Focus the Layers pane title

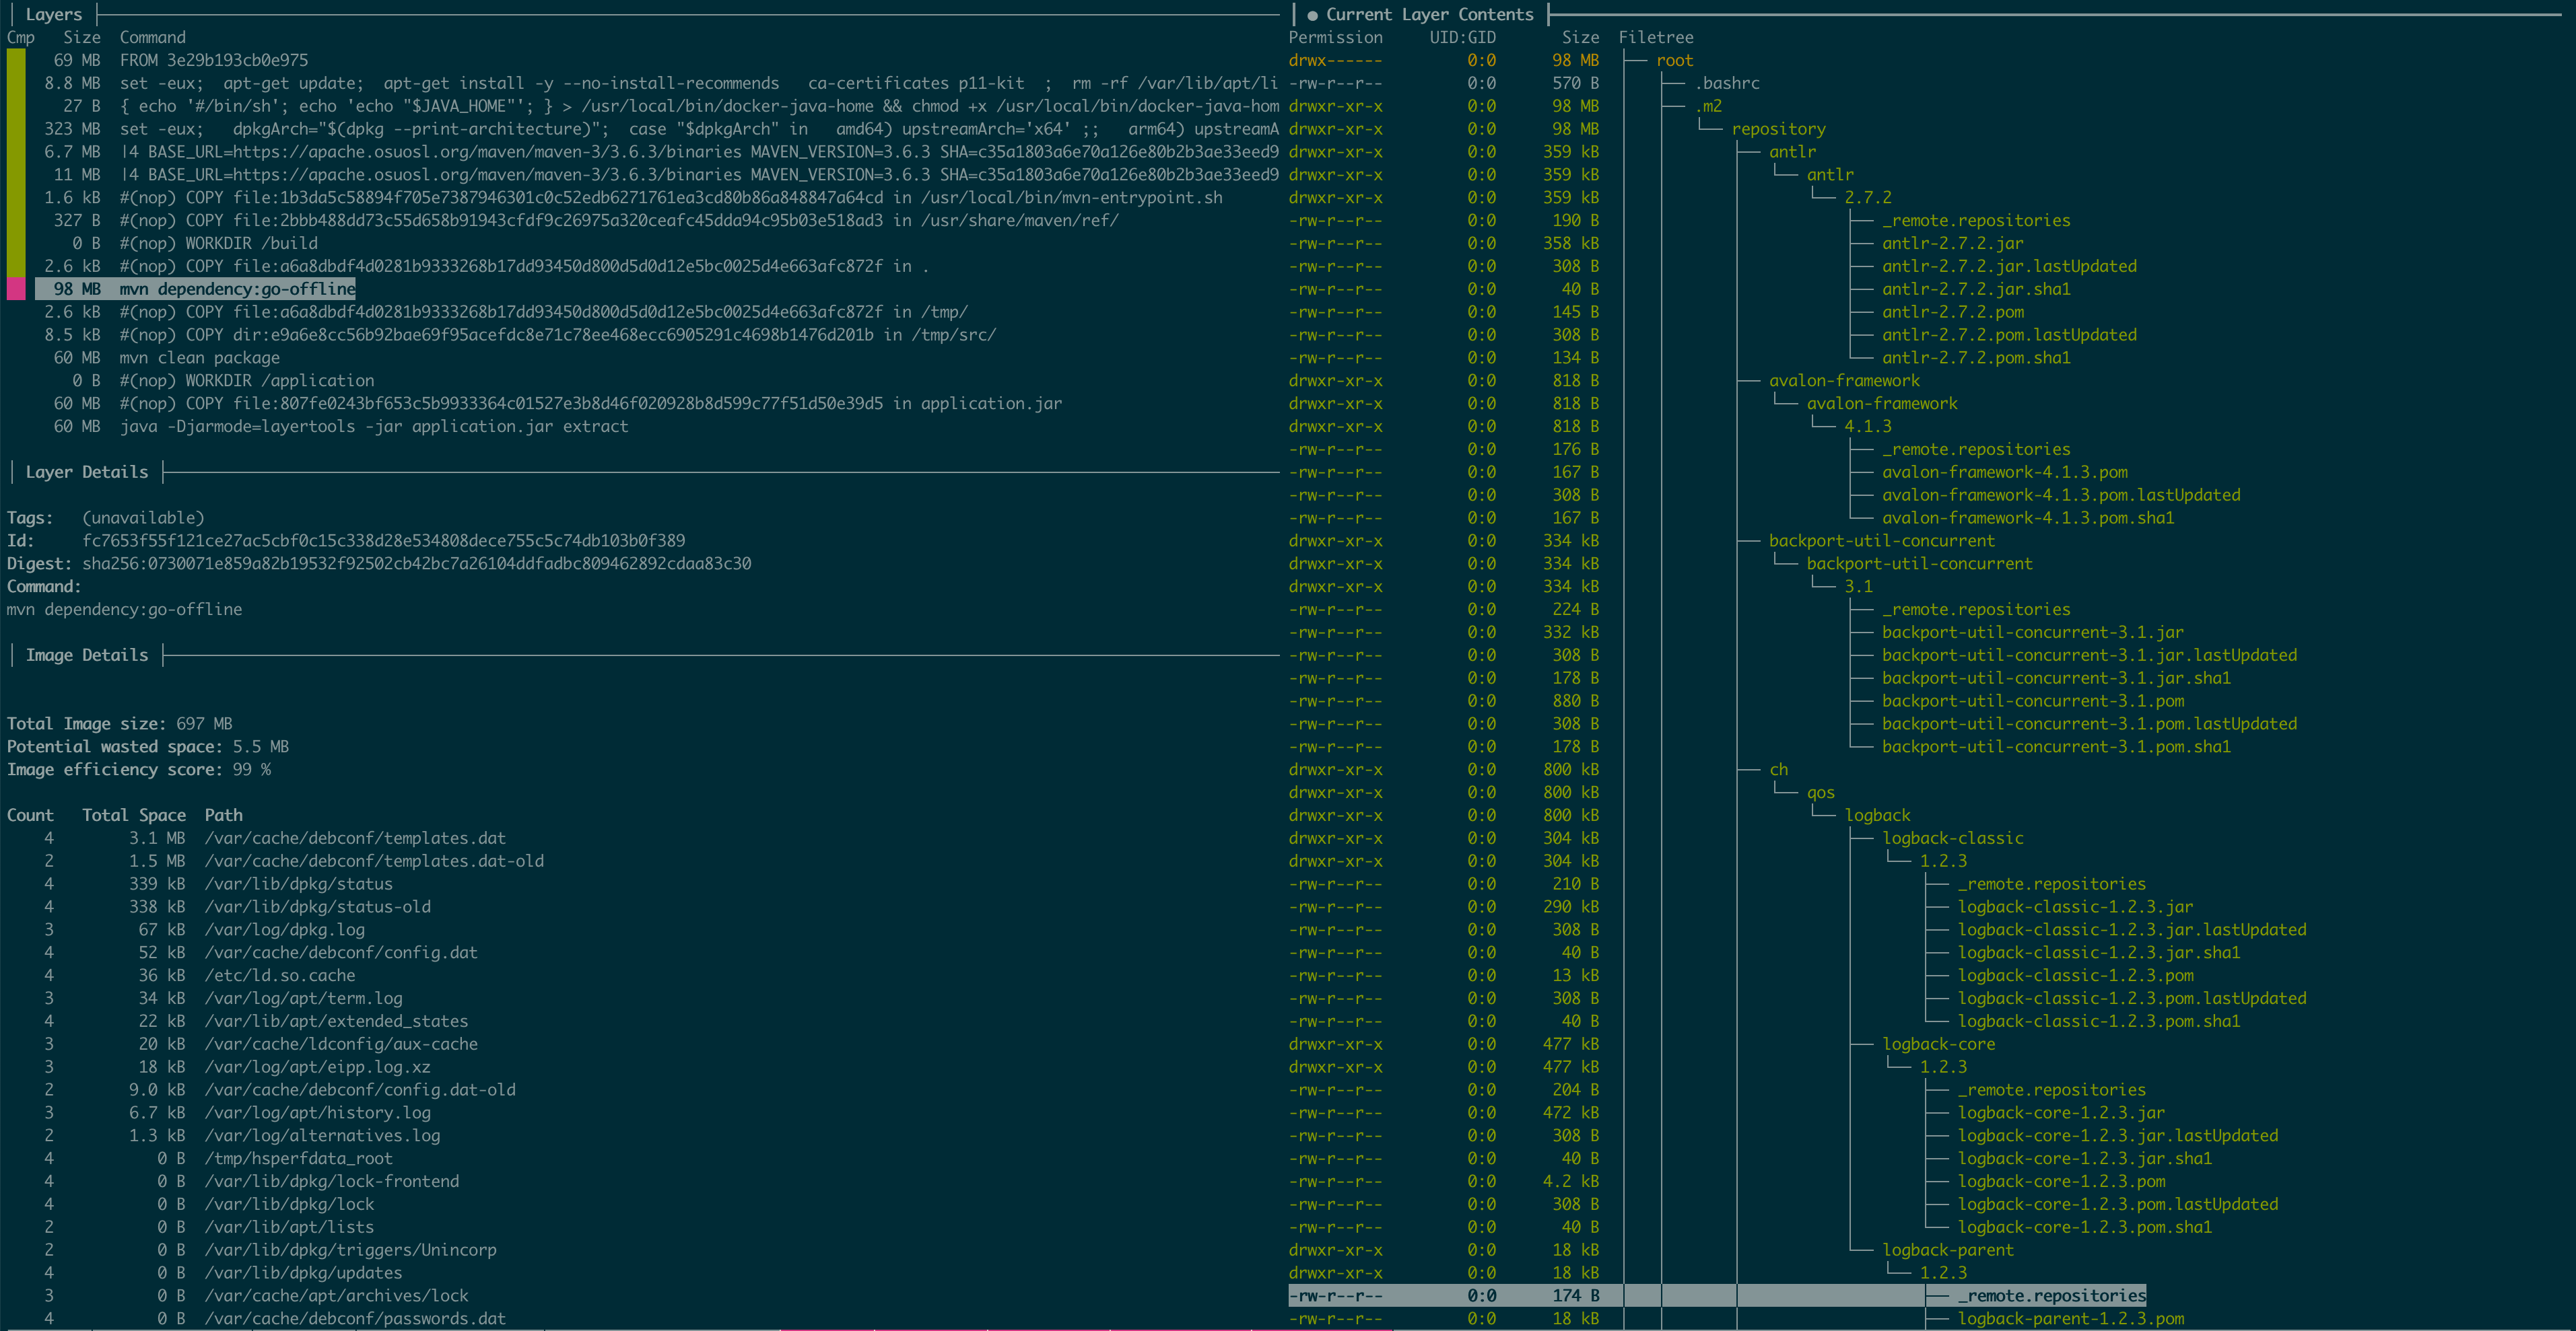53,14
